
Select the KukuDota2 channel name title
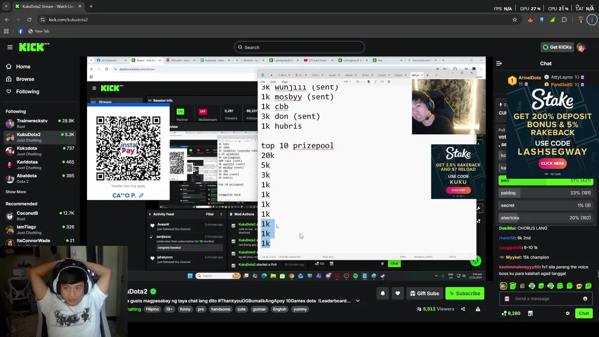tap(137, 292)
